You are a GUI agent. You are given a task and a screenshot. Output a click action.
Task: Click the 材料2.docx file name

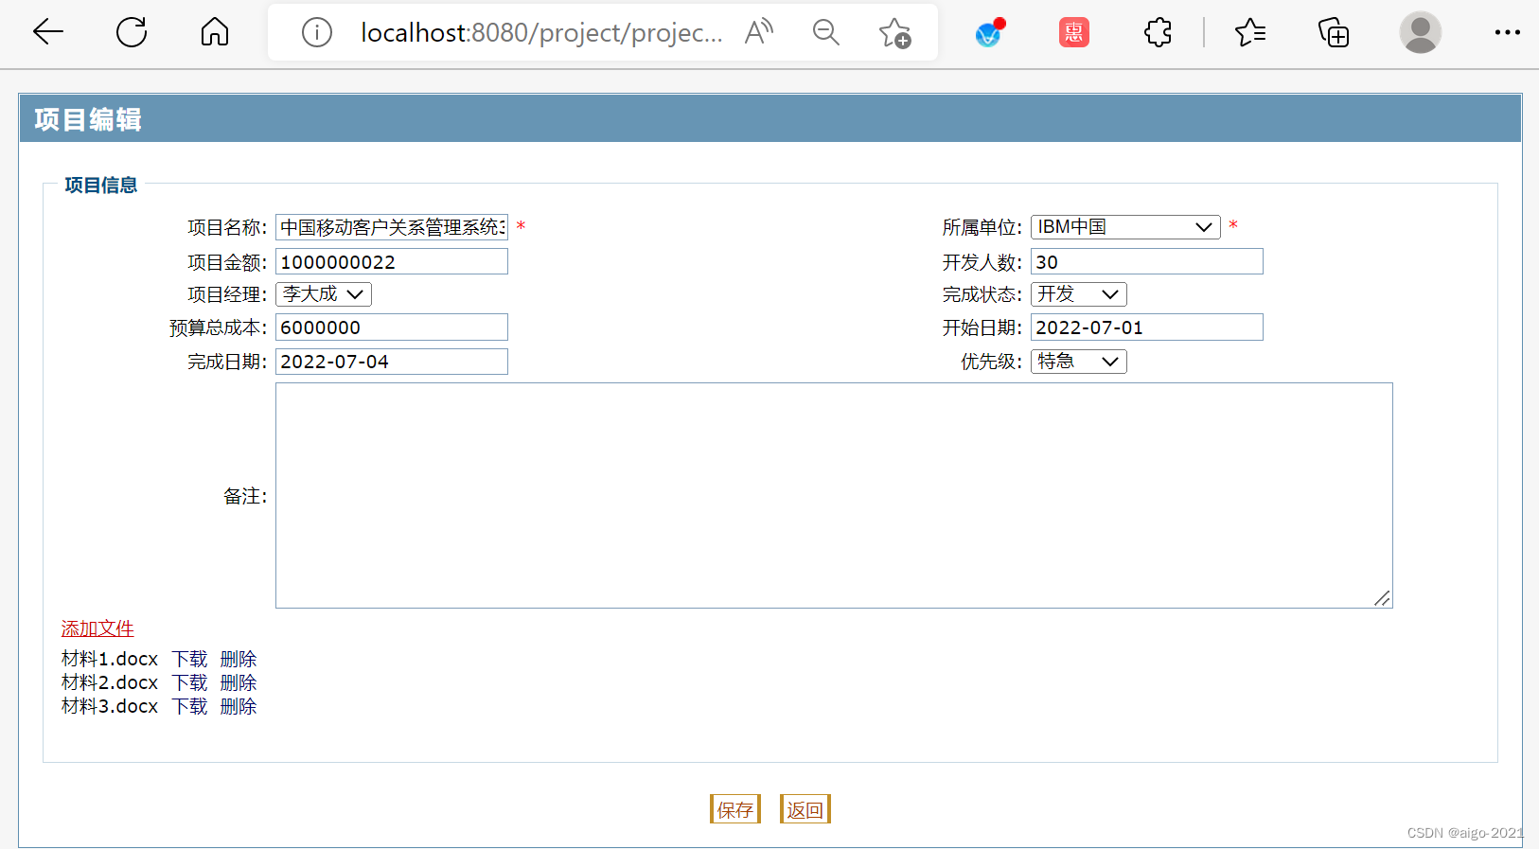[x=110, y=682]
